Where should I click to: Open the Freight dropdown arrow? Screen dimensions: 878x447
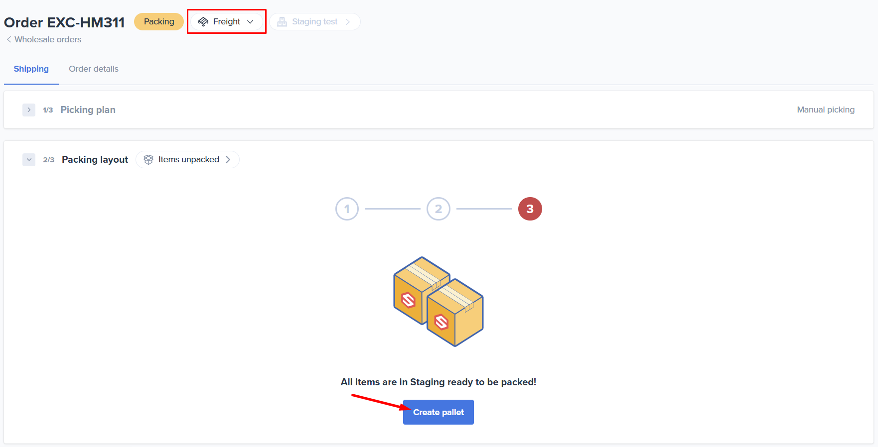pos(250,22)
